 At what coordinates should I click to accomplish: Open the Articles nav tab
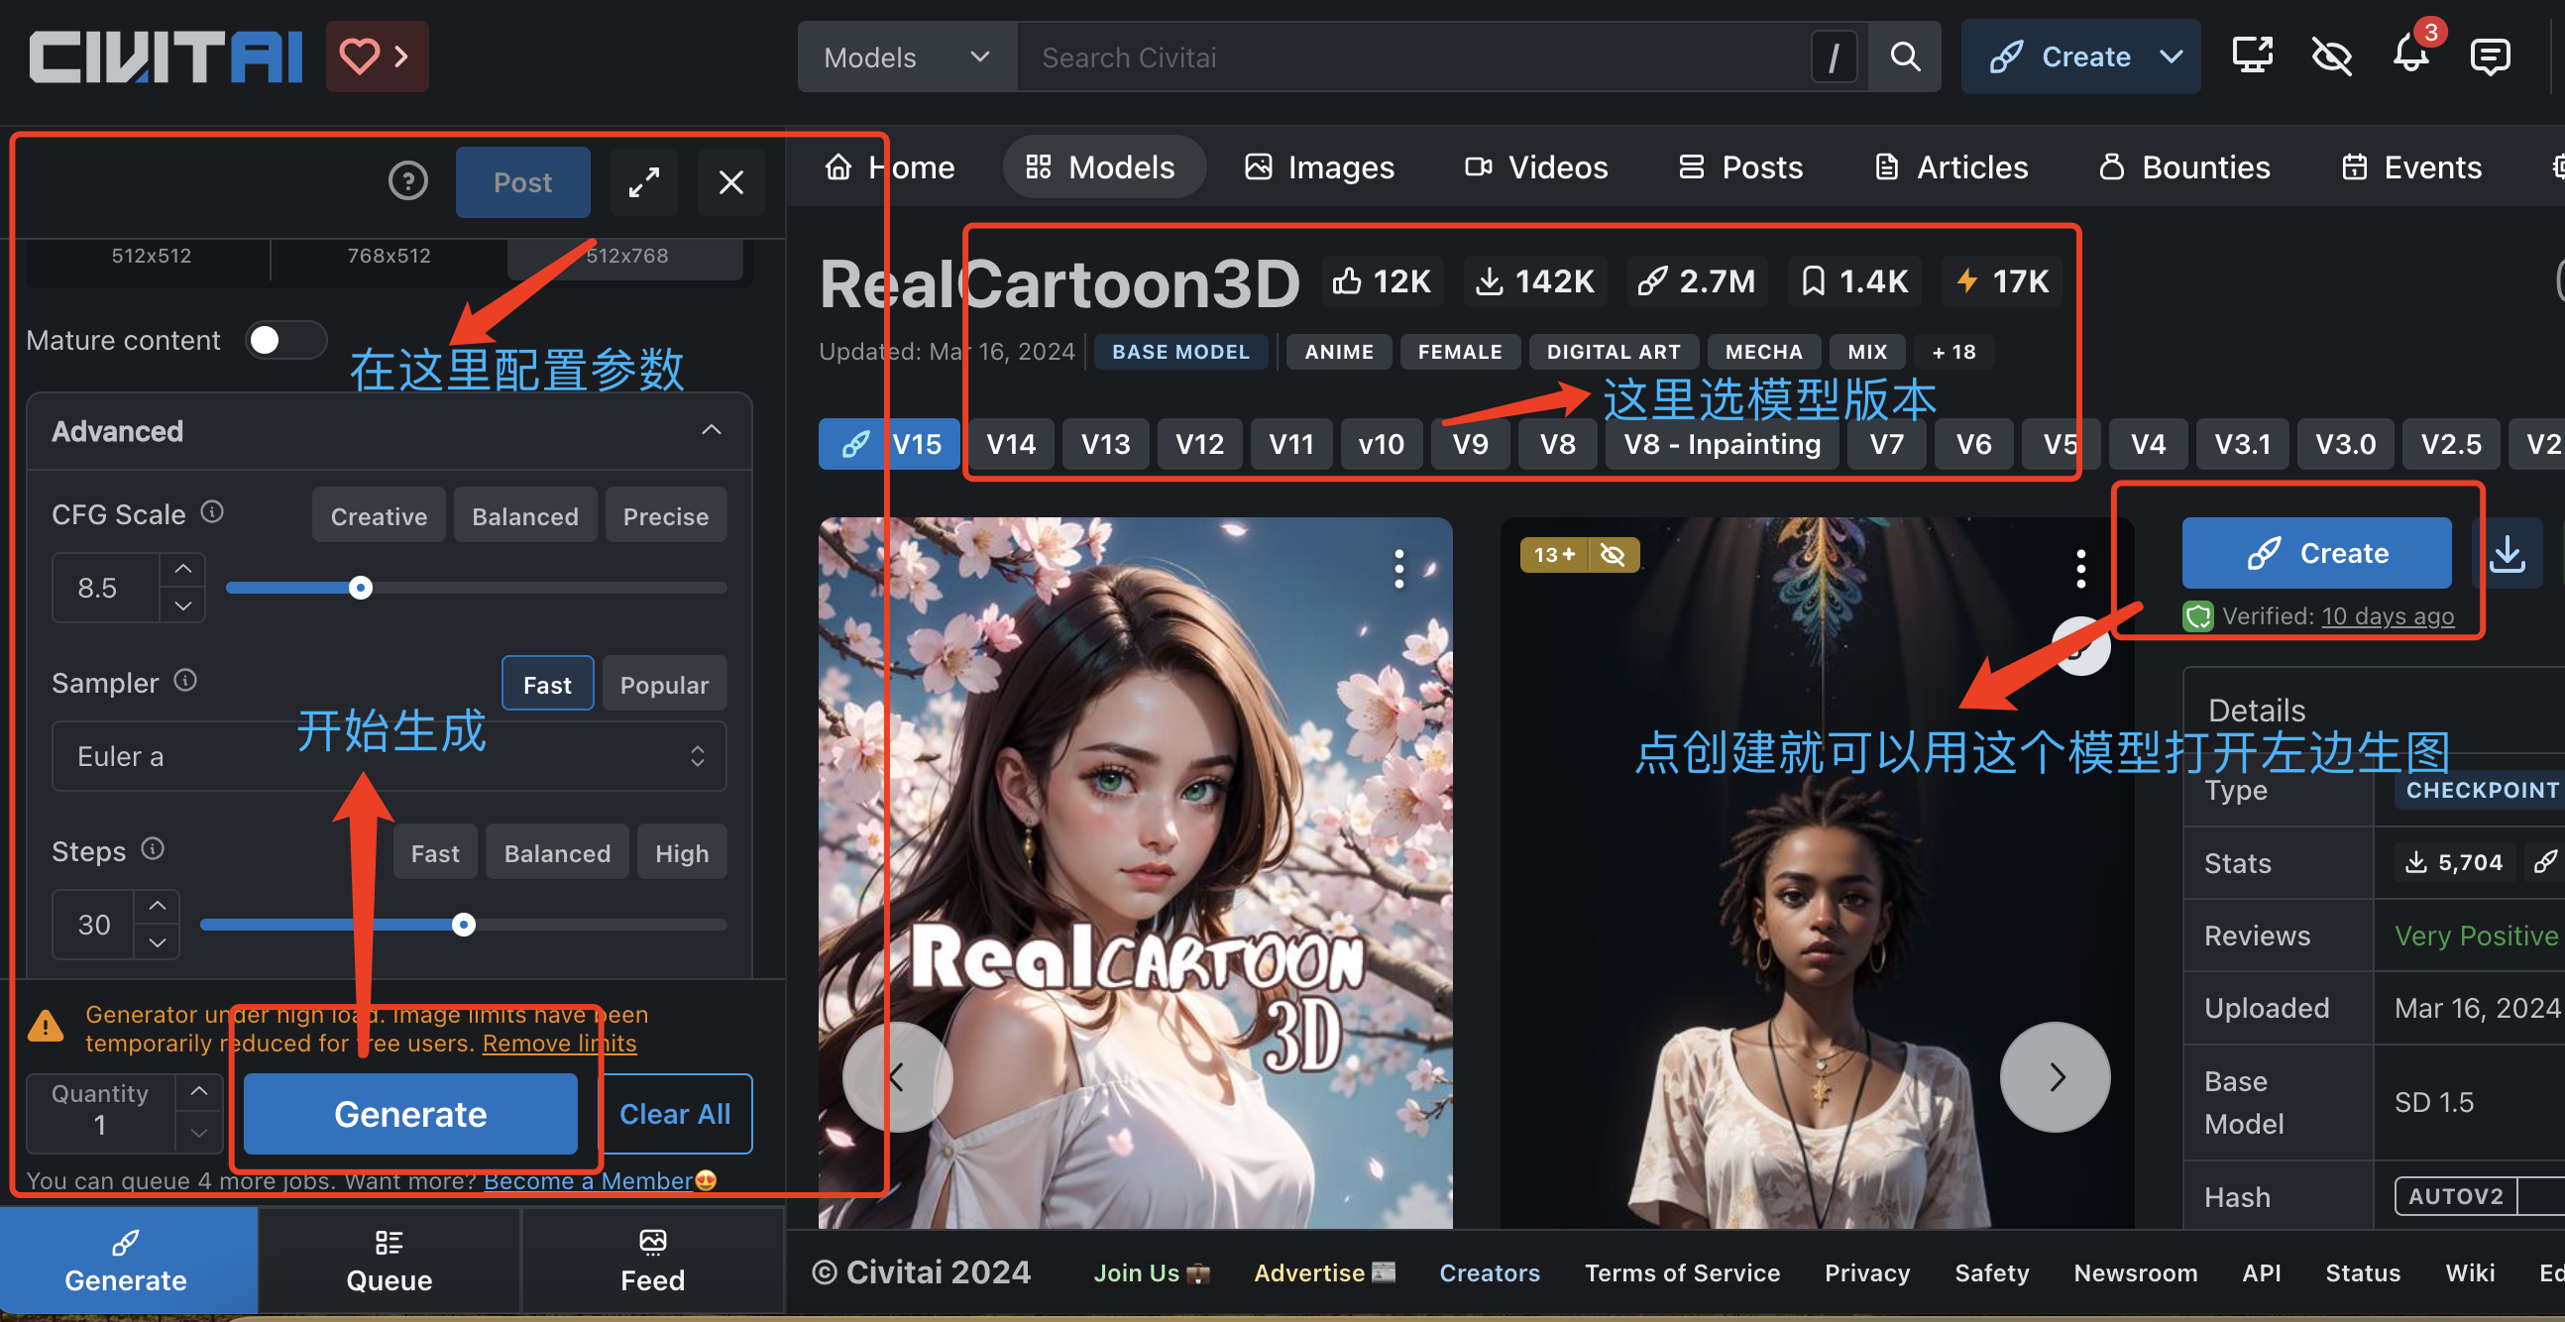tap(1950, 166)
